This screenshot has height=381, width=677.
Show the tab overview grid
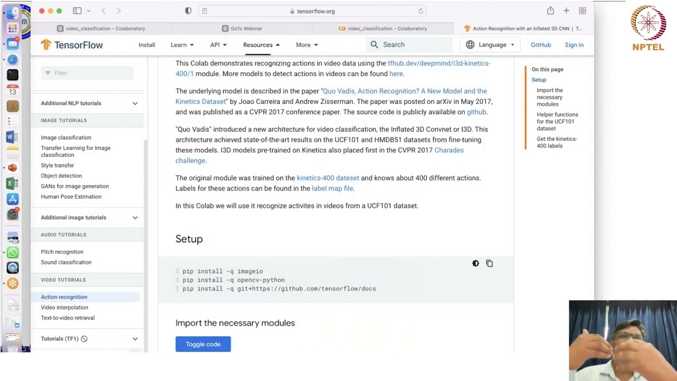(x=582, y=11)
